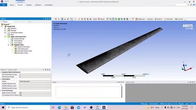Click On Demand Stress/Strain value No

35,95
